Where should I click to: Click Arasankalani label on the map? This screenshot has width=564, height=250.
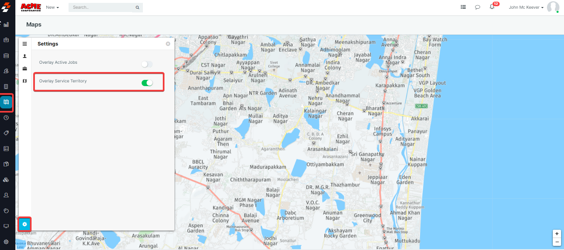coord(323,149)
